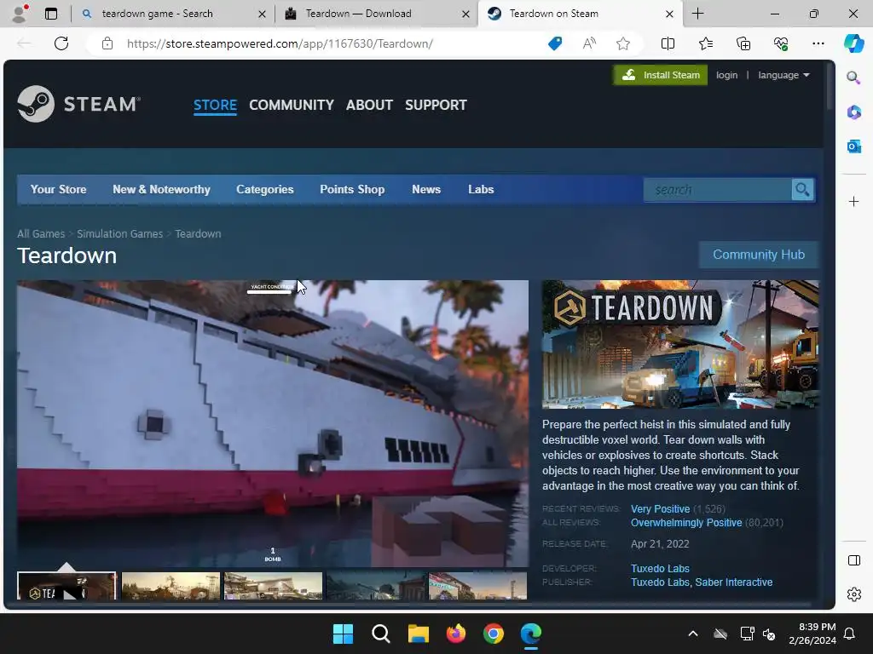The image size is (873, 654).
Task: Toggle sidebar panel icon near bottom
Action: coord(853,560)
